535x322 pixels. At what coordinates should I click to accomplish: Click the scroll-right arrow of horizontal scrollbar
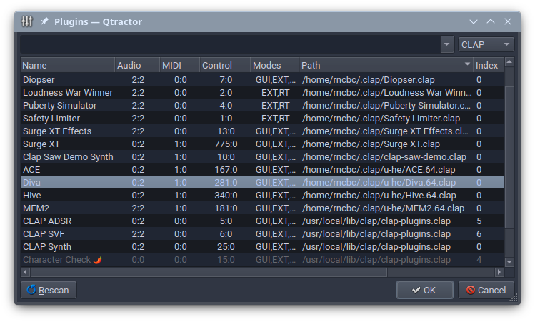click(499, 272)
